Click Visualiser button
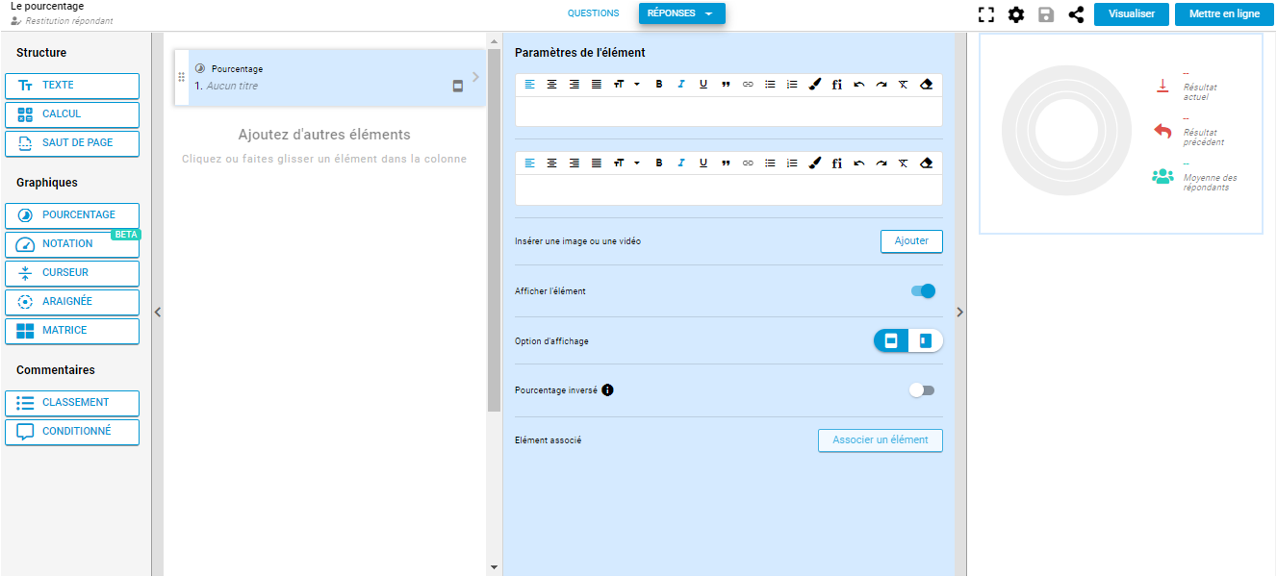 (1132, 13)
